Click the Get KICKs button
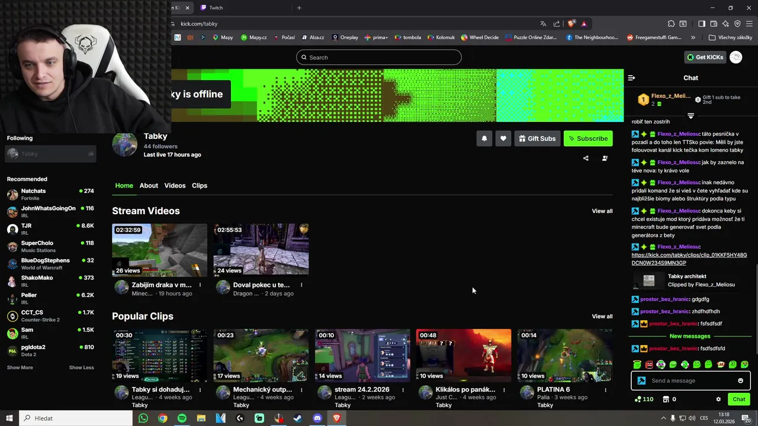Viewport: 758px width, 426px height. (705, 57)
